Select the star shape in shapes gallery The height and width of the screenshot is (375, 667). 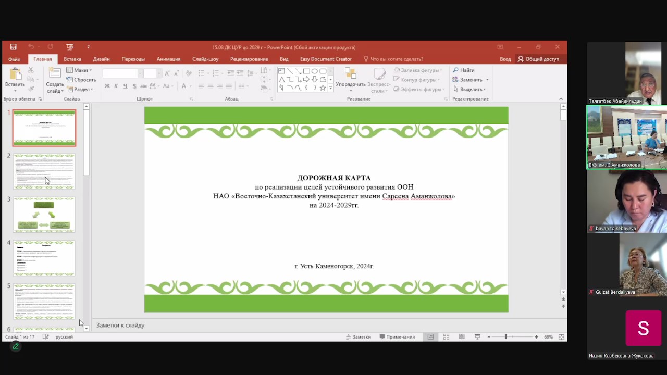pyautogui.click(x=323, y=88)
